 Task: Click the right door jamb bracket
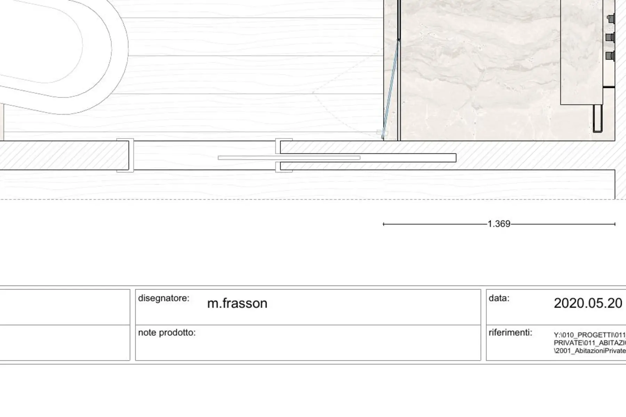pyautogui.click(x=284, y=155)
